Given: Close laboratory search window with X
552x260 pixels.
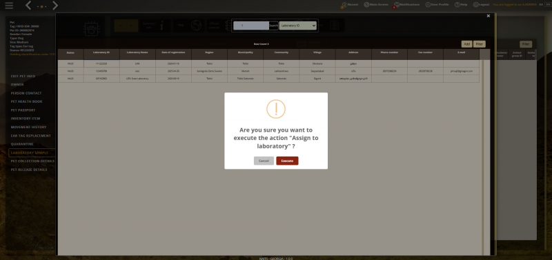Looking at the screenshot, I should tap(489, 16).
